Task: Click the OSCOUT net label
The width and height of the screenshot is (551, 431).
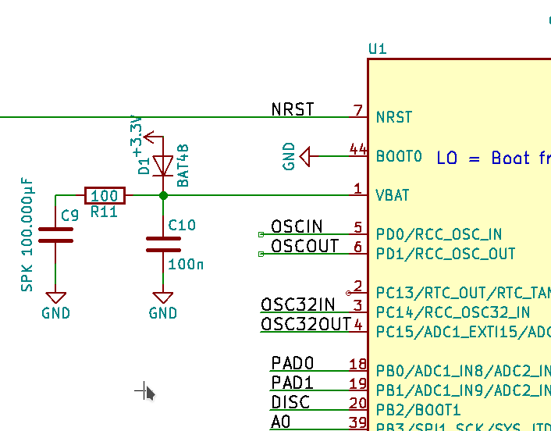Action: click(304, 246)
